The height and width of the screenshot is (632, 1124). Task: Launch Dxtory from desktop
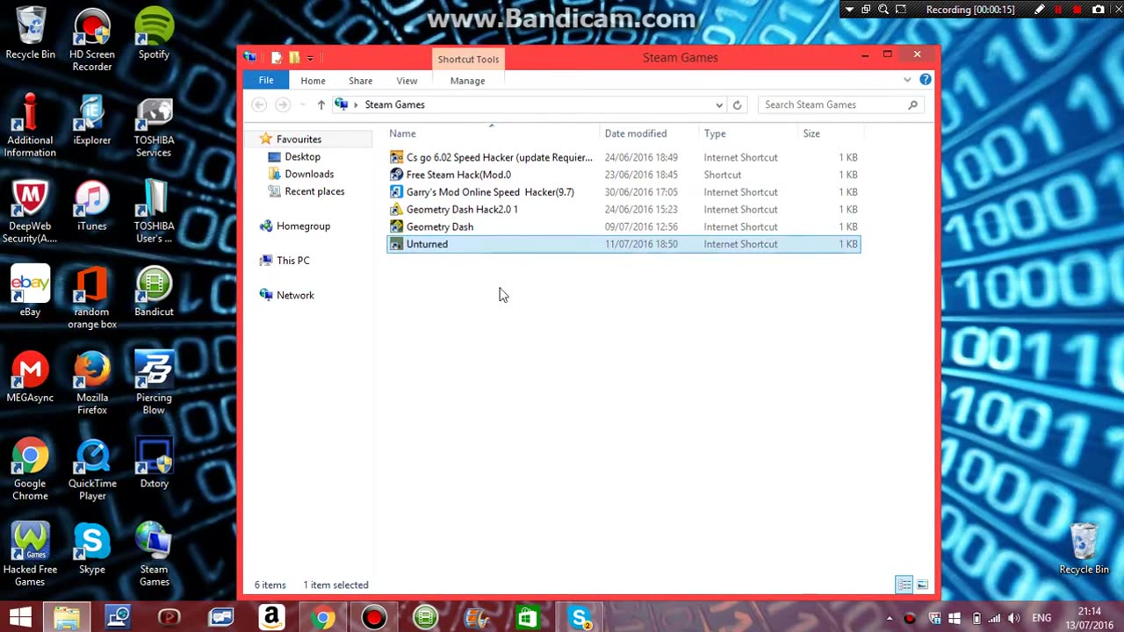(x=154, y=464)
